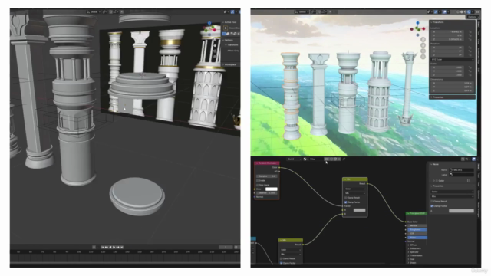
Task: Click Roughness slider on Principled BSDF node
Action: (x=417, y=230)
